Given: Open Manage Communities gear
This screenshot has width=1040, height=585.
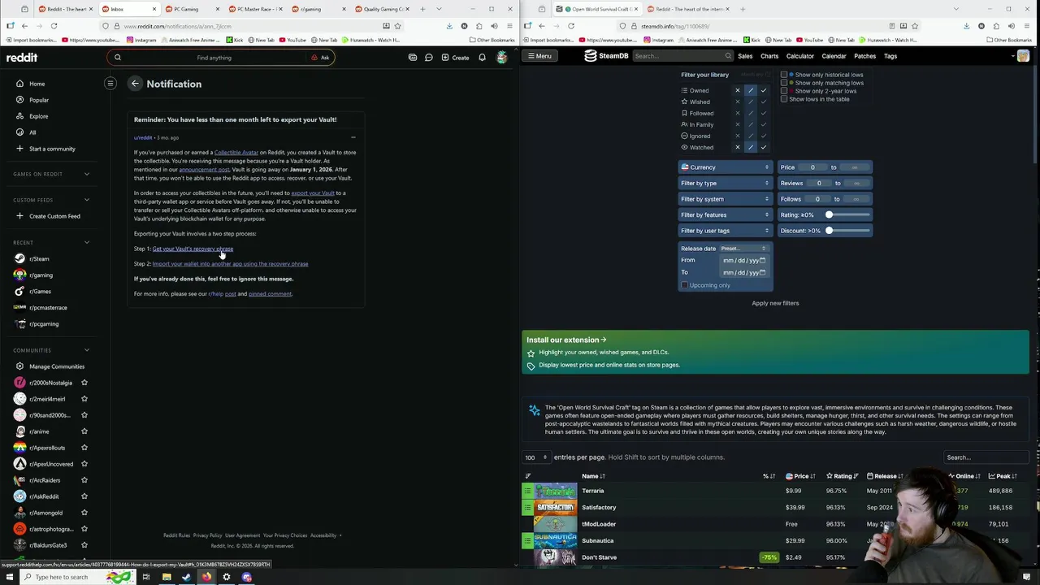Looking at the screenshot, I should (x=19, y=366).
